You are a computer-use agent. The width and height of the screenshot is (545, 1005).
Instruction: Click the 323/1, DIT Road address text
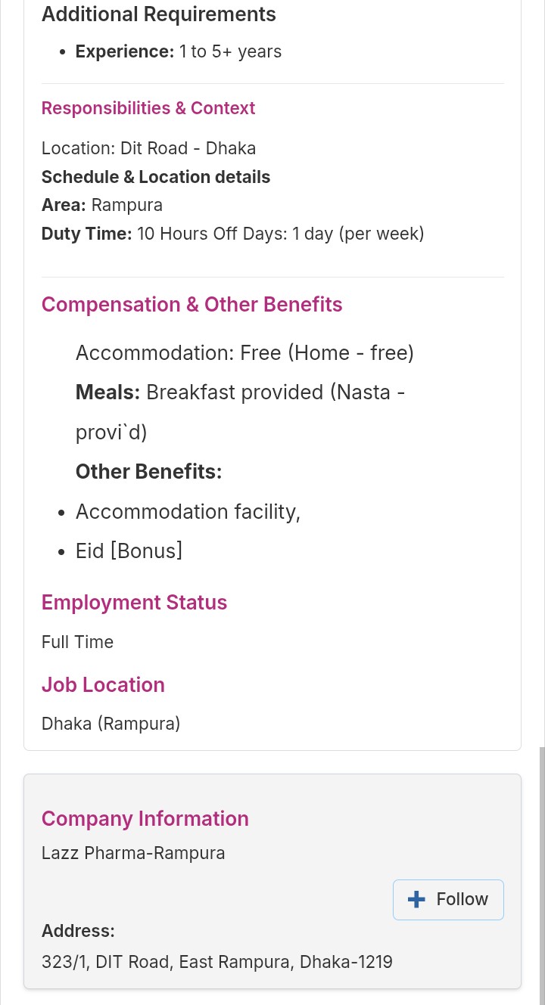click(216, 962)
